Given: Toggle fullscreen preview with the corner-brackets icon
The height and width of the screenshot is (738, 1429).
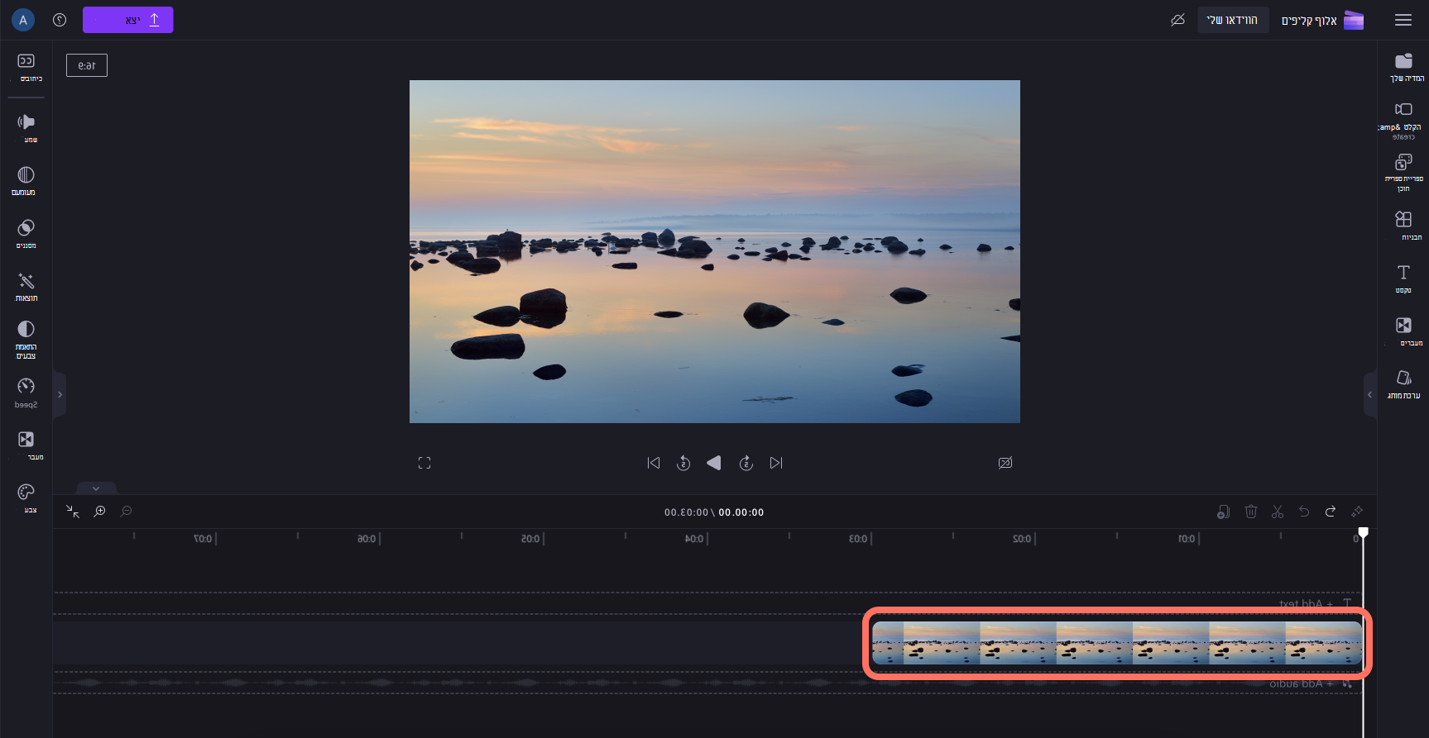Looking at the screenshot, I should pyautogui.click(x=424, y=463).
